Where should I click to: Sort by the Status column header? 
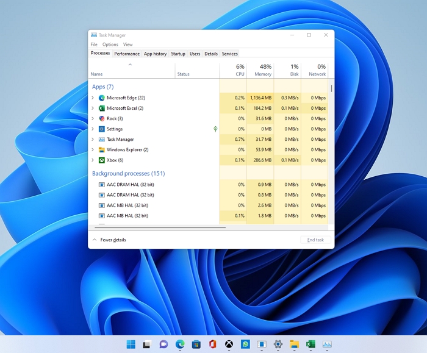point(197,70)
